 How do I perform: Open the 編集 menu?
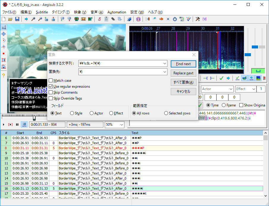coord(26,12)
